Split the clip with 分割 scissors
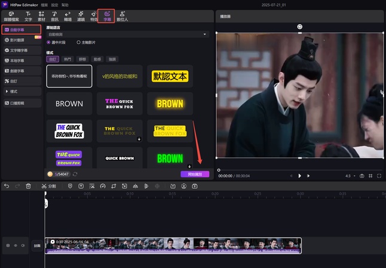386x268 pixels. click(x=49, y=186)
